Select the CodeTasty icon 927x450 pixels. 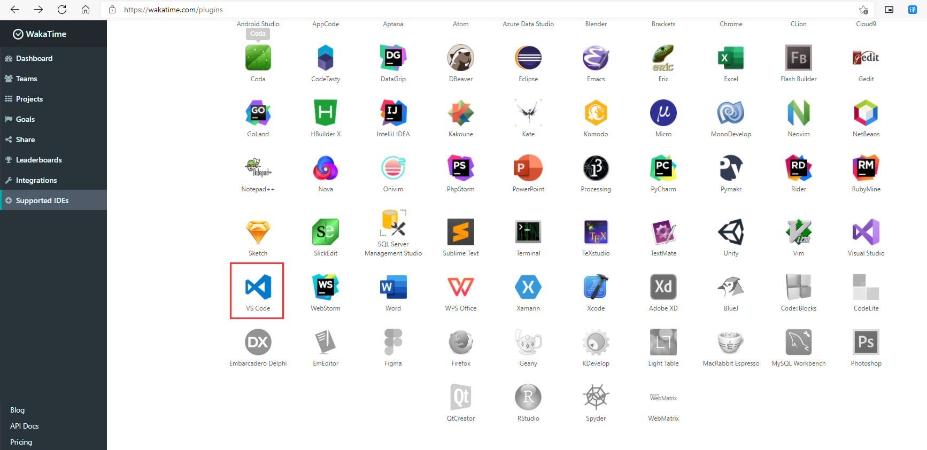pos(326,58)
